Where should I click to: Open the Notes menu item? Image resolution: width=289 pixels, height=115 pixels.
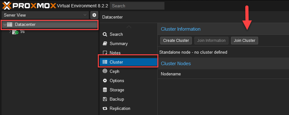tap(129, 53)
